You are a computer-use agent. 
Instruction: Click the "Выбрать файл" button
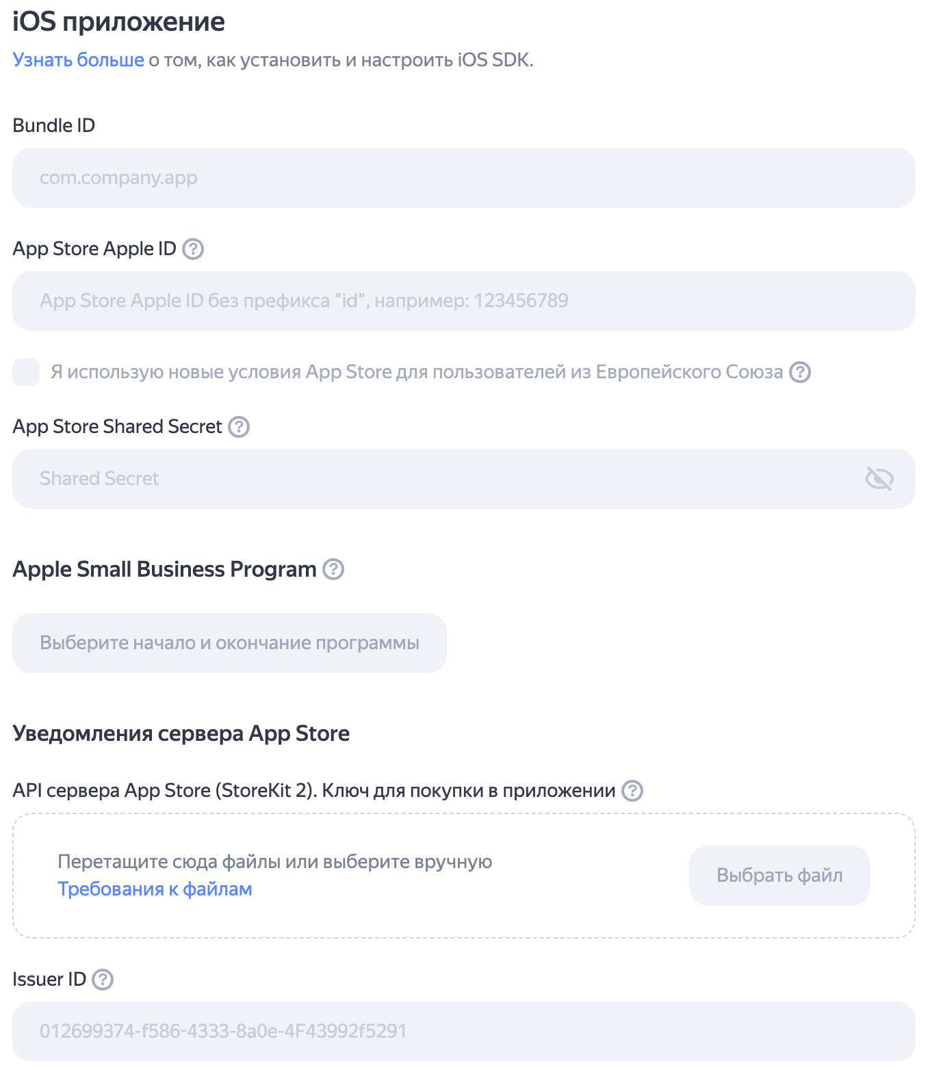[779, 876]
